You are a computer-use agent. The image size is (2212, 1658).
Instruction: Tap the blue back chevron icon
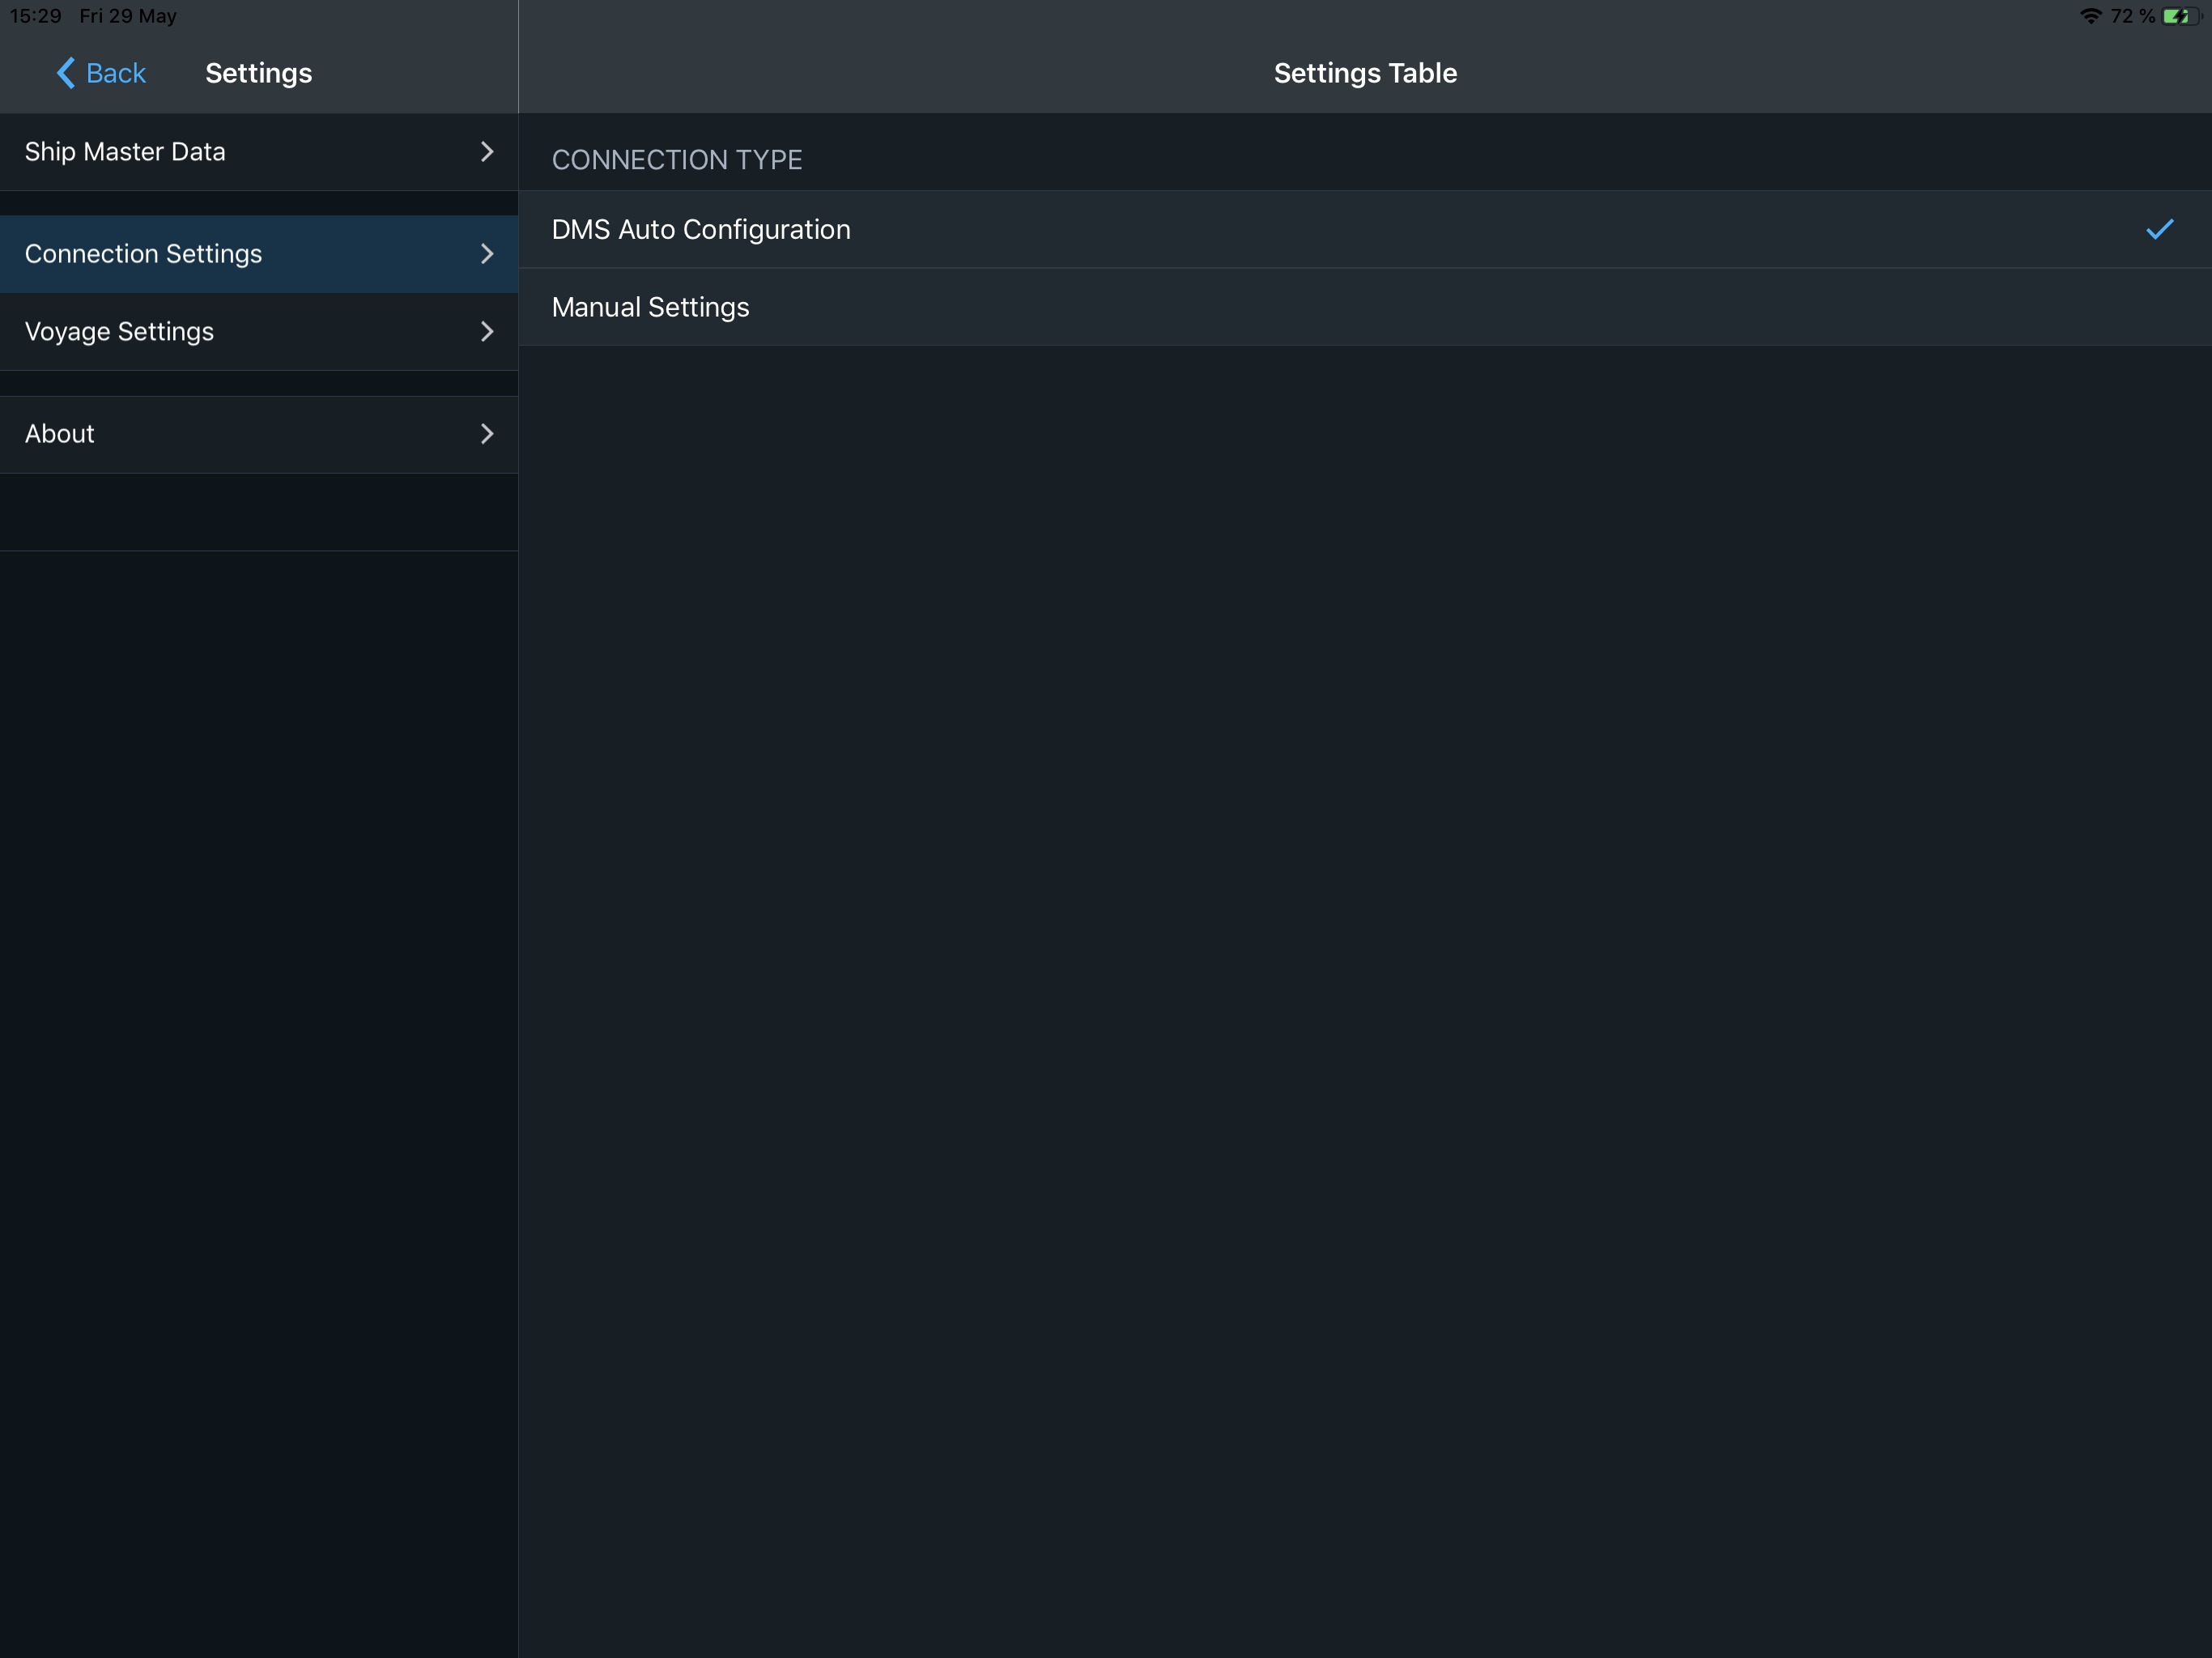[66, 73]
